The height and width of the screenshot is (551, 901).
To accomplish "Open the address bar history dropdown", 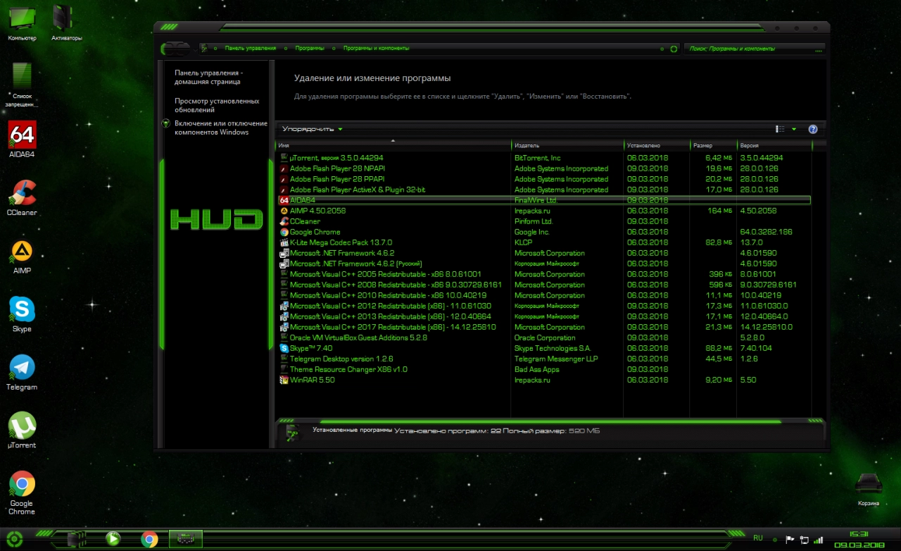I will coord(662,49).
